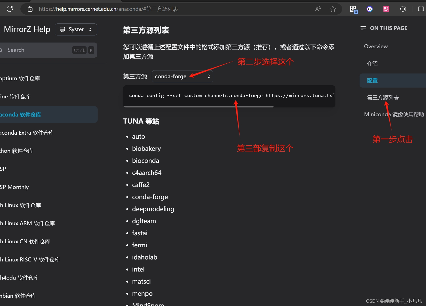The image size is (426, 306).
Task: Open nbian 软件仓库 sidebar item
Action: 18,296
